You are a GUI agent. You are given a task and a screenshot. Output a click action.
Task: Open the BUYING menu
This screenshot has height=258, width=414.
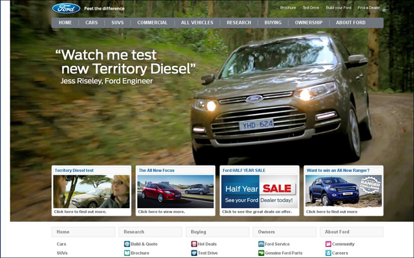coord(273,23)
